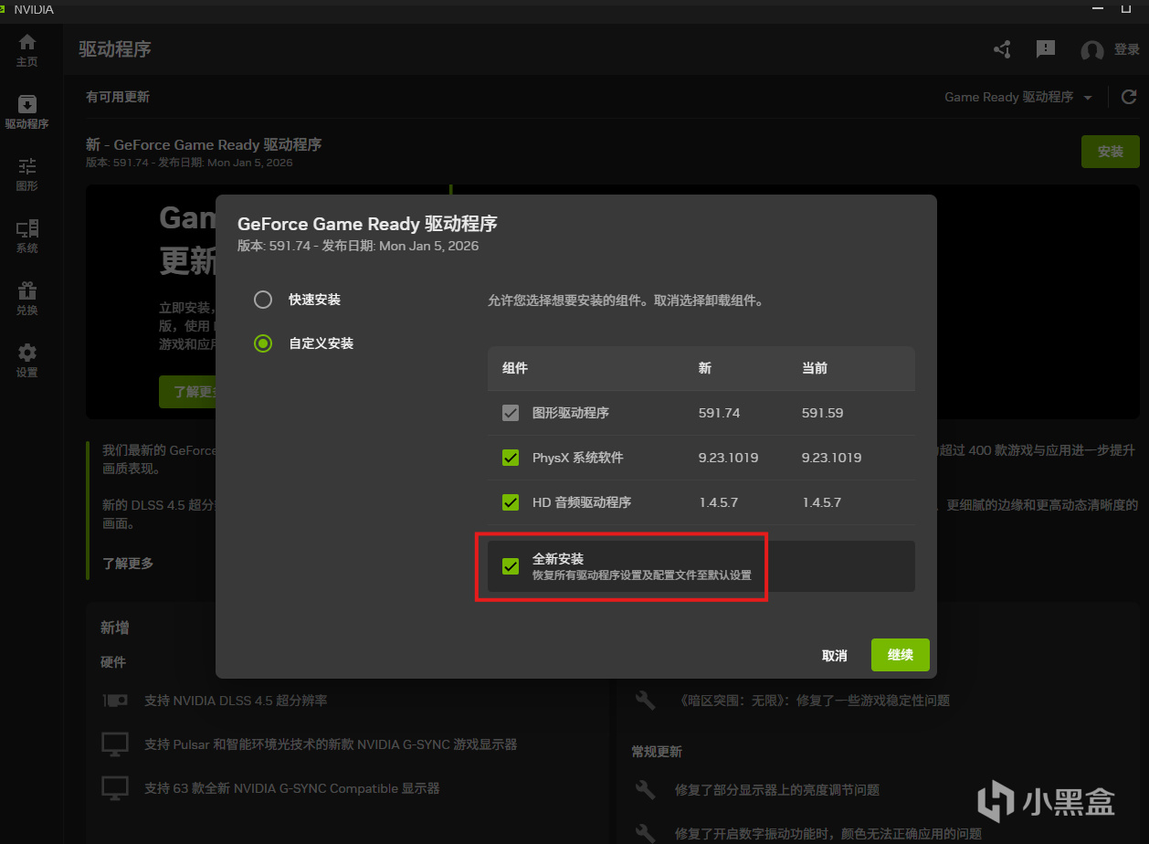The height and width of the screenshot is (844, 1149).
Task: Click monitor icon beside 63 款 G-SYNC Compatible
Action: pos(115,787)
